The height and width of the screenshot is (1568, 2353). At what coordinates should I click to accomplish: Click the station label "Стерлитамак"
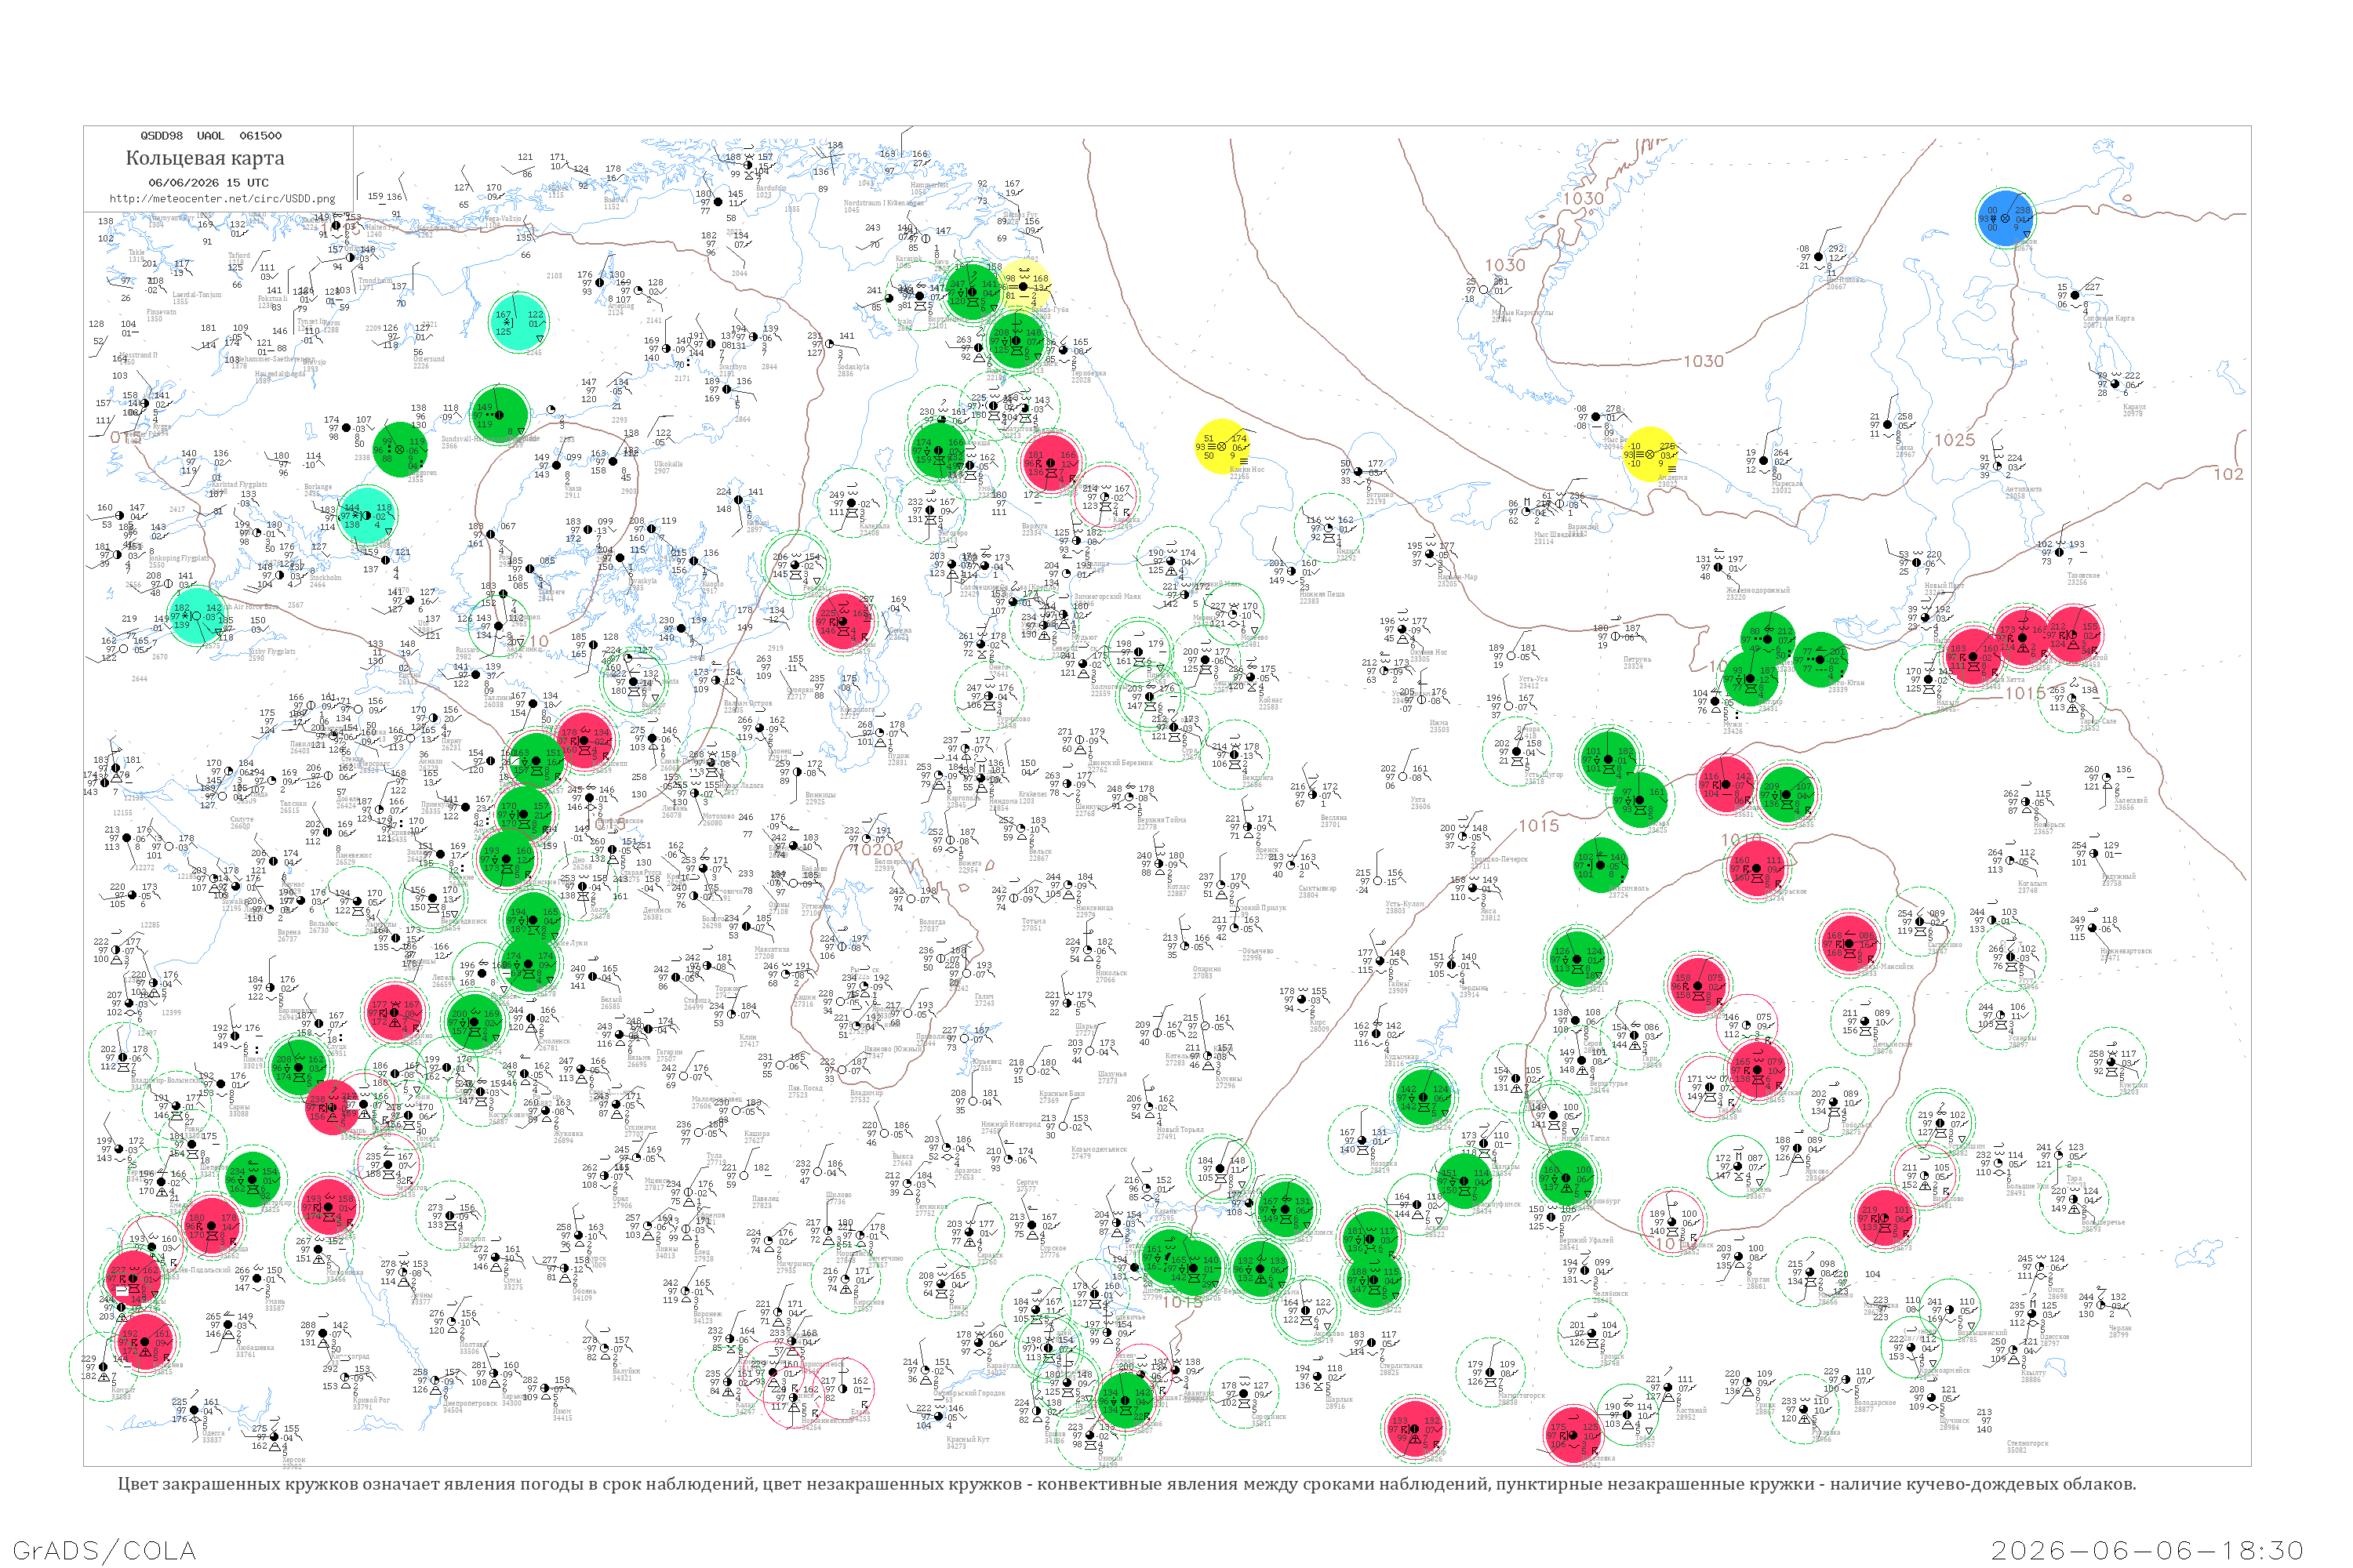[x=1402, y=1365]
